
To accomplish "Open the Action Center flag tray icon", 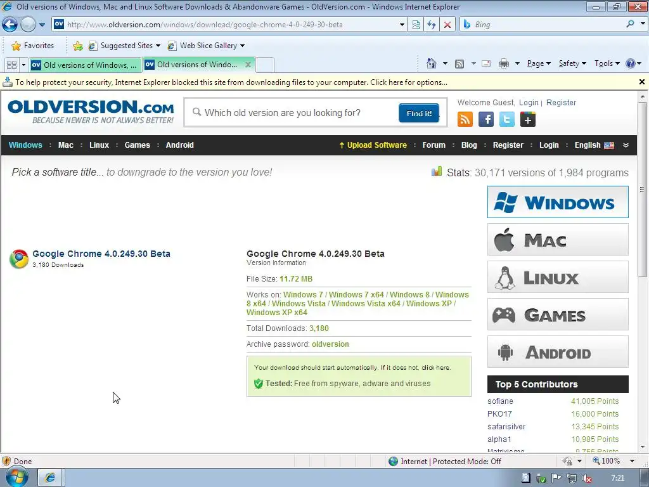I will (556, 478).
